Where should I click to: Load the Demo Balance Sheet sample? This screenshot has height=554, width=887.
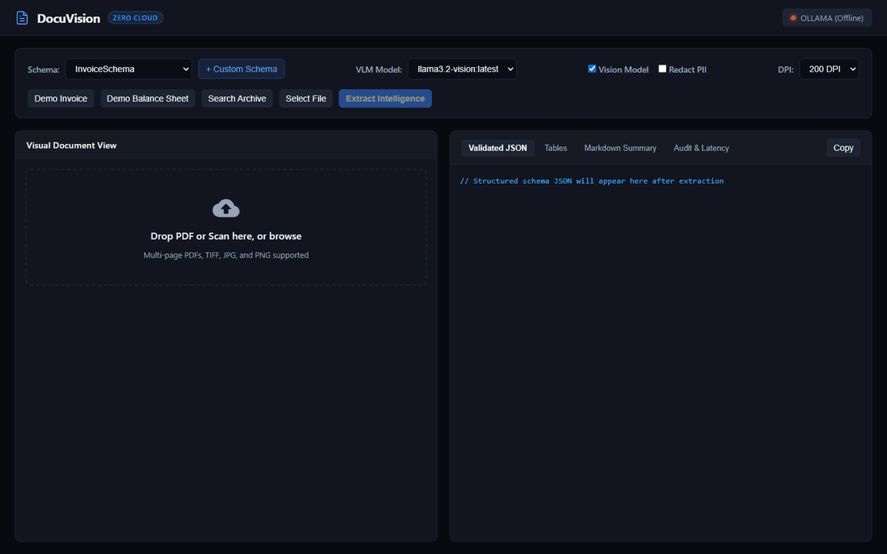(148, 98)
